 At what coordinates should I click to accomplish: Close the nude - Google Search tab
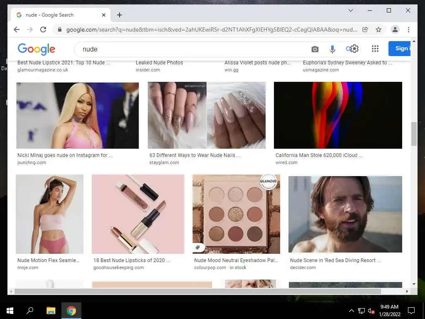point(103,15)
